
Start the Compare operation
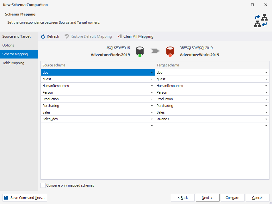pyautogui.click(x=232, y=197)
